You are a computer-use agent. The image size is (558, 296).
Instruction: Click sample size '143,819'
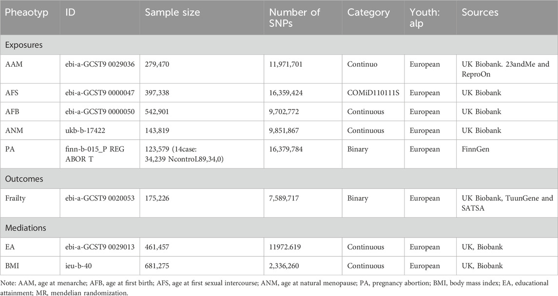click(x=157, y=130)
